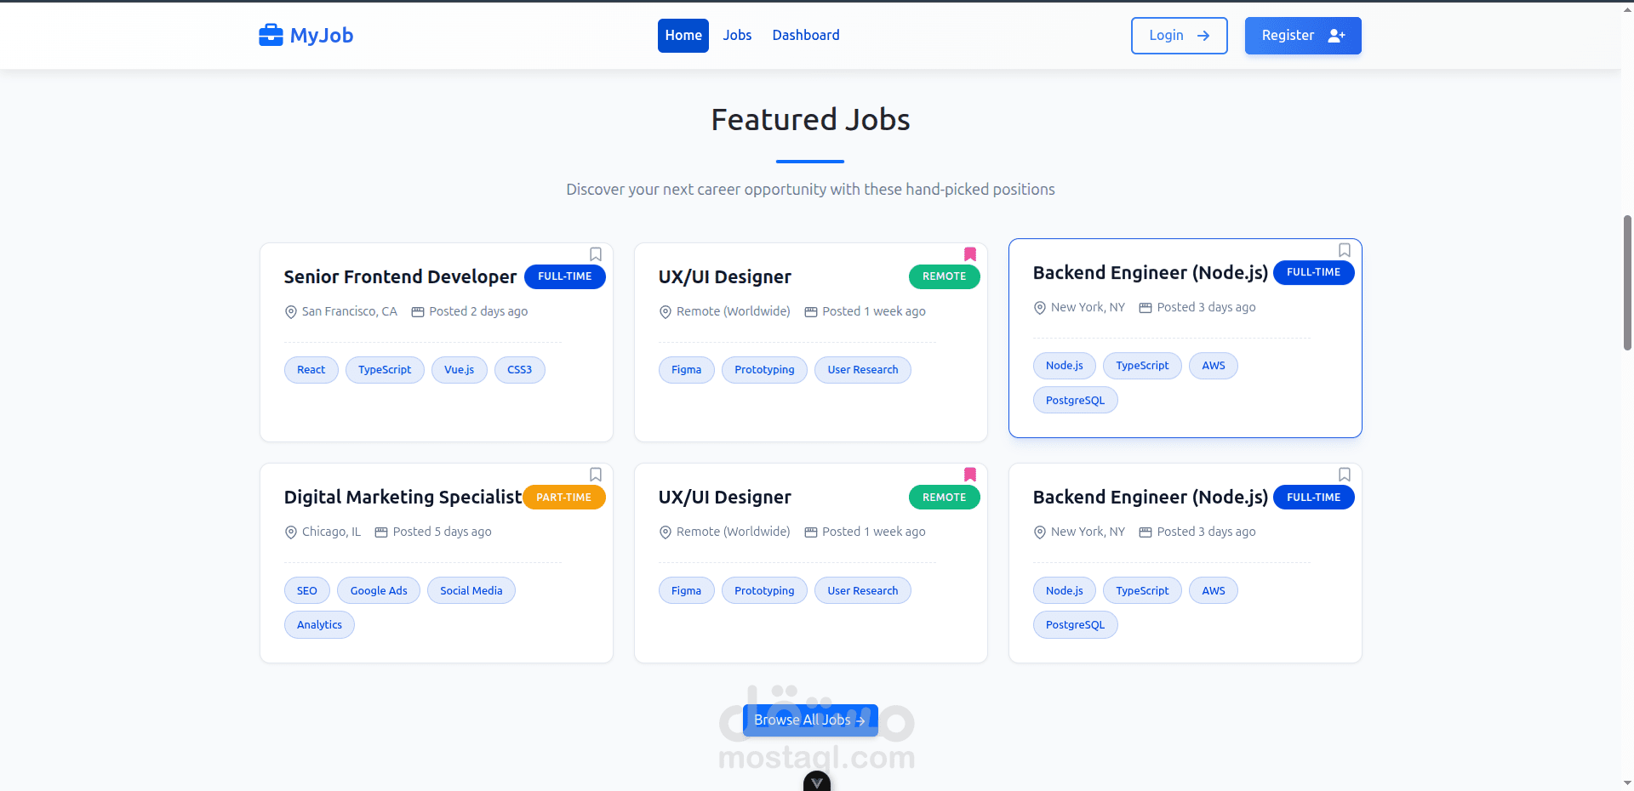Screen dimensions: 1634x791
Task: Click the add-user icon on Register
Action: coord(1336,36)
